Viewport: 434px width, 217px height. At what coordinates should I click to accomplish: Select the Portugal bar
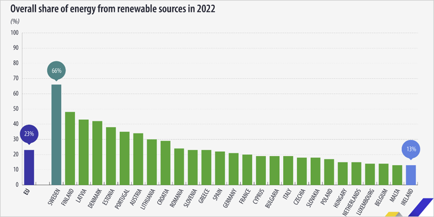(x=125, y=158)
